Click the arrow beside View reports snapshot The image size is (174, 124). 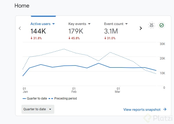[165, 109]
